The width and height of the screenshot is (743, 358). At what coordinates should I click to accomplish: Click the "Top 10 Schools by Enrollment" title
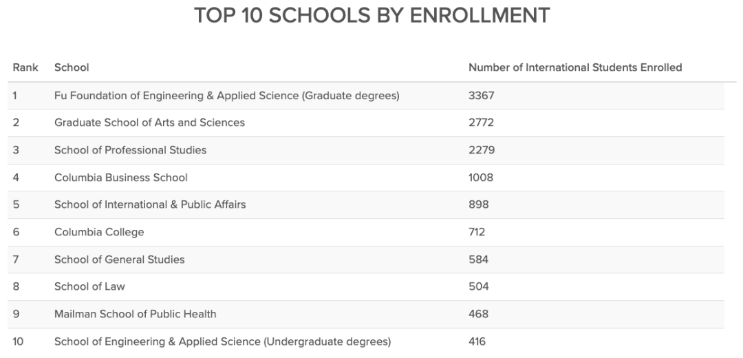372,16
